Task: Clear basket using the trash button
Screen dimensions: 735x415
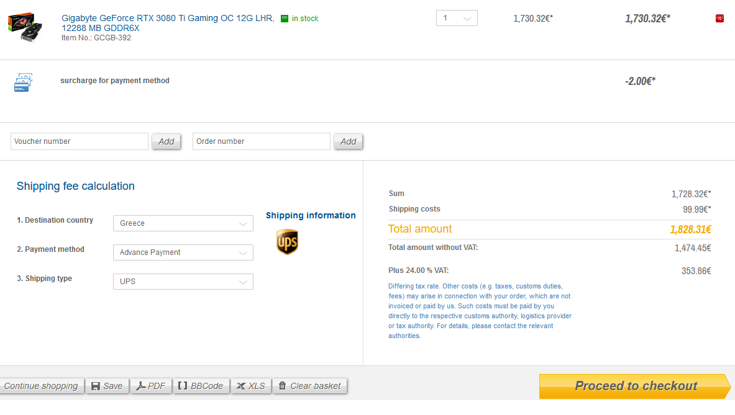Action: click(x=309, y=386)
